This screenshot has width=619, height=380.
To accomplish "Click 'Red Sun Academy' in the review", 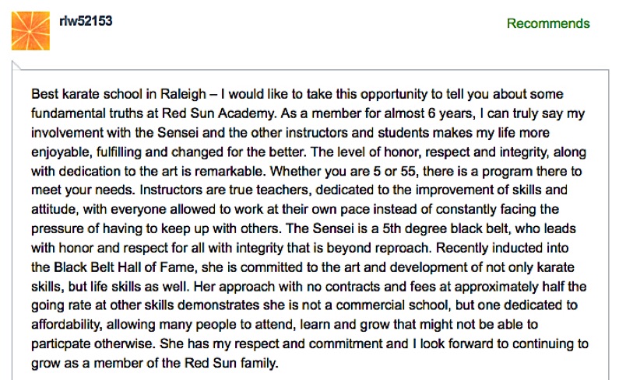I will click(x=218, y=113).
